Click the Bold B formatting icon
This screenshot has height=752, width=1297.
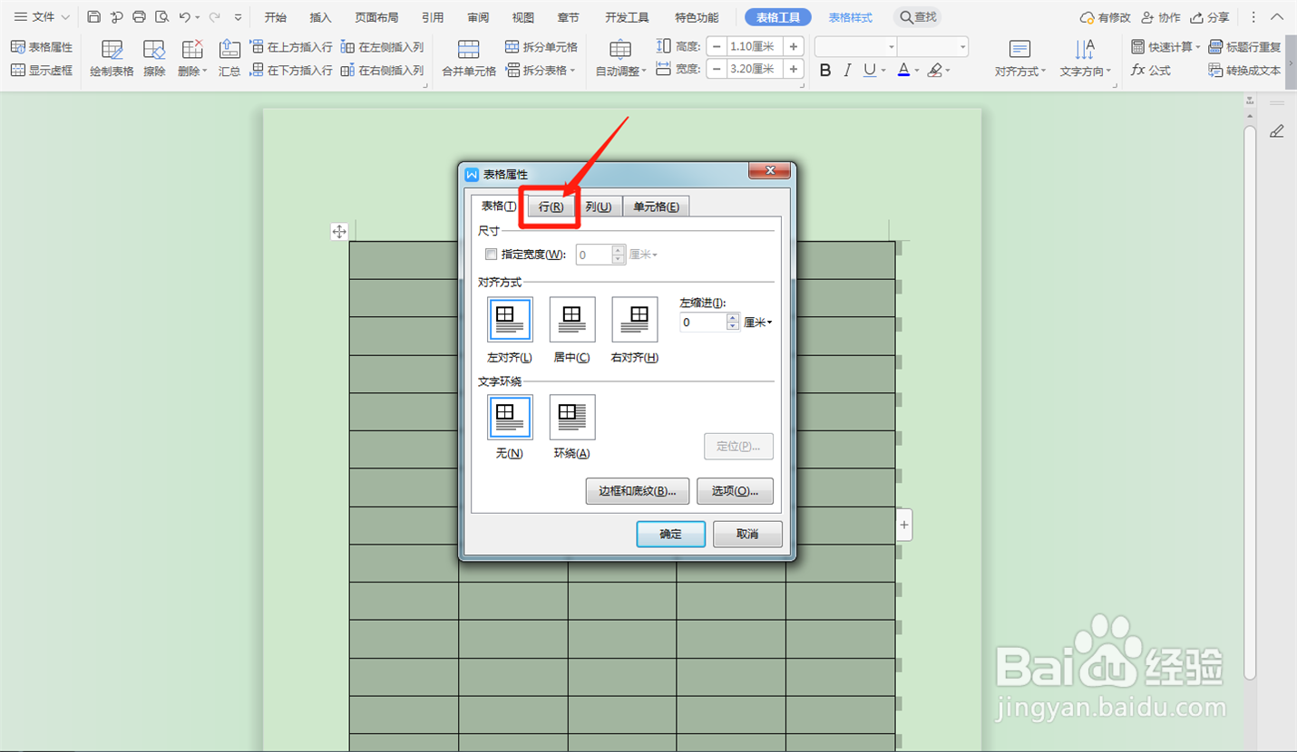(x=825, y=70)
